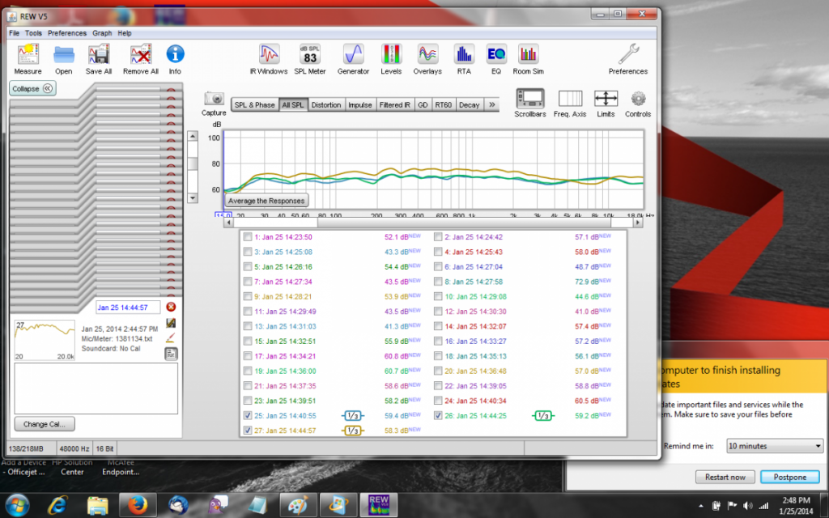This screenshot has width=829, height=518.
Task: Open the Tools menu
Action: pos(33,32)
